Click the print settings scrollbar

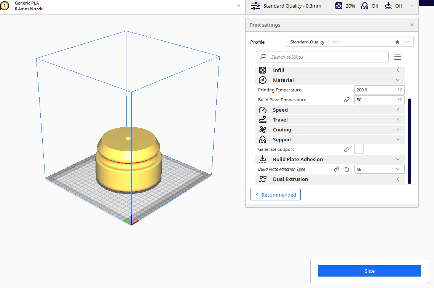point(409,141)
